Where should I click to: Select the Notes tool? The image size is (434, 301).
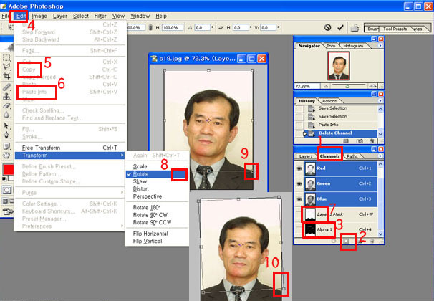(6, 146)
